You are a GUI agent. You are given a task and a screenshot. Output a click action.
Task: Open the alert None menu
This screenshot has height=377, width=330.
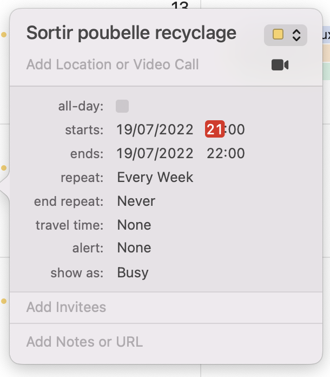coord(134,248)
